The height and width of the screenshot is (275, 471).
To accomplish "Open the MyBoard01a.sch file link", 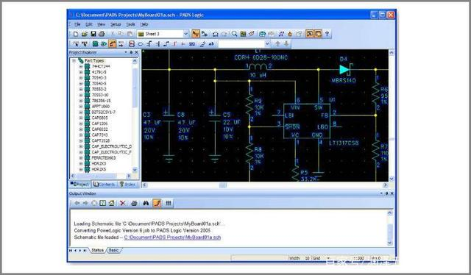I will [x=172, y=238].
